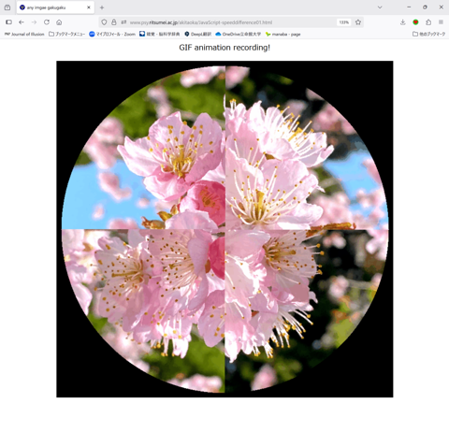Restore down the browser window
449x432 pixels.
pyautogui.click(x=425, y=7)
